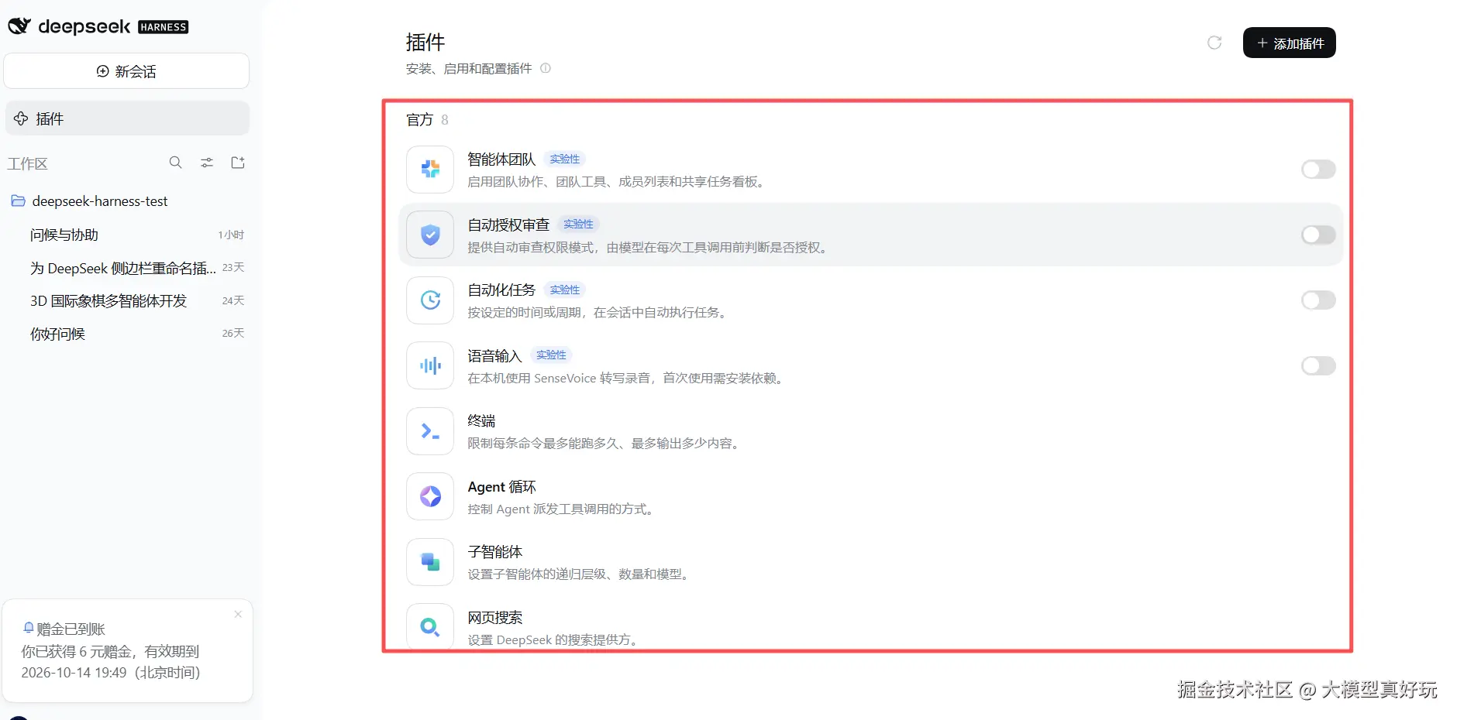Screen dimensions: 1457x720
Task: Click the 智能体团队 plugin icon
Action: [430, 169]
